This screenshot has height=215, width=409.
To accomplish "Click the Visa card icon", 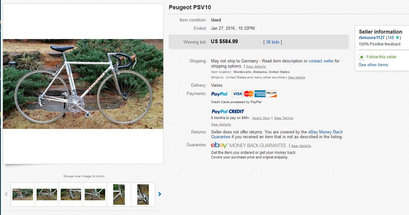I will point(237,94).
